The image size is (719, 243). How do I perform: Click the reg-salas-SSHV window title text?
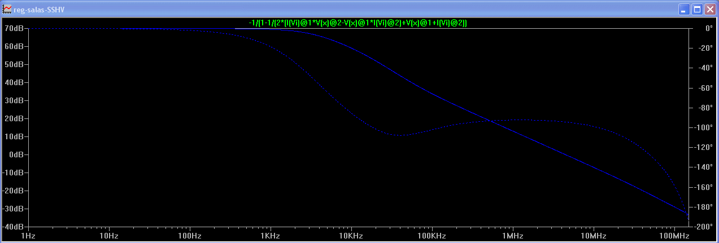pyautogui.click(x=38, y=10)
